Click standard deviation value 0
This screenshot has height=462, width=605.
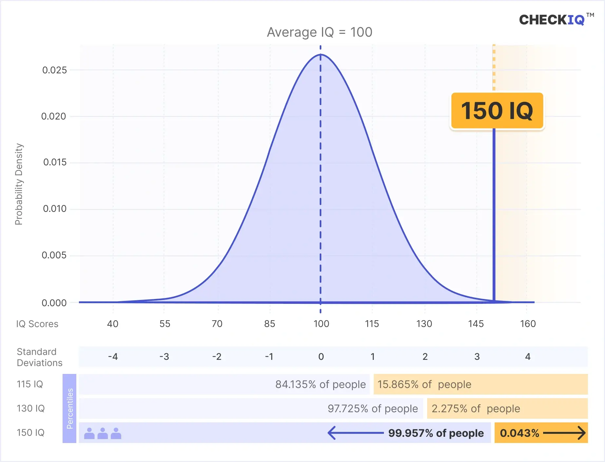321,357
